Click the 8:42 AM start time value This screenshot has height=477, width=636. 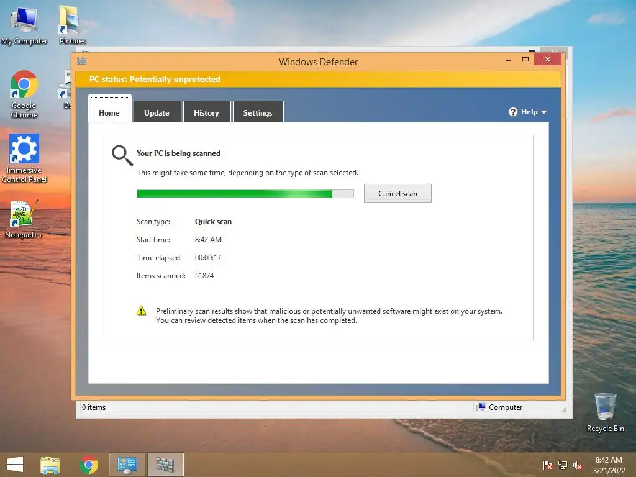pos(208,239)
